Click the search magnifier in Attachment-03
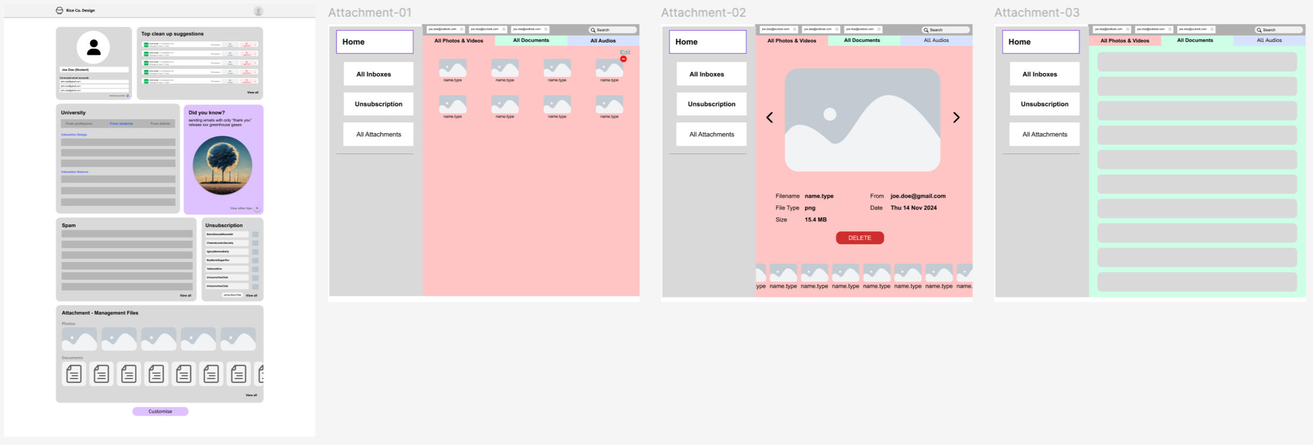 pos(1259,30)
